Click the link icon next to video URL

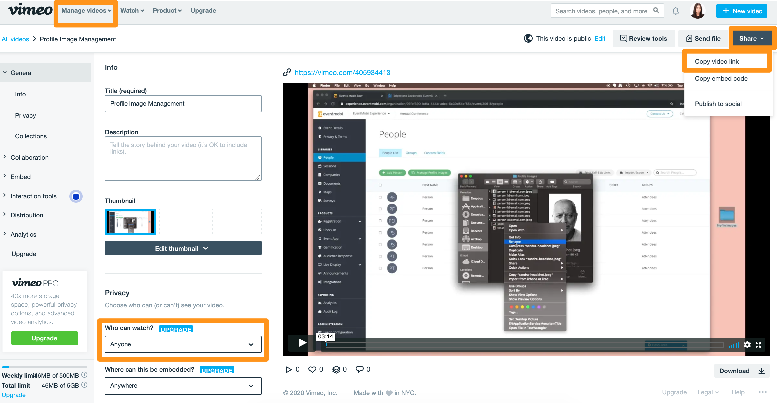[x=288, y=72]
